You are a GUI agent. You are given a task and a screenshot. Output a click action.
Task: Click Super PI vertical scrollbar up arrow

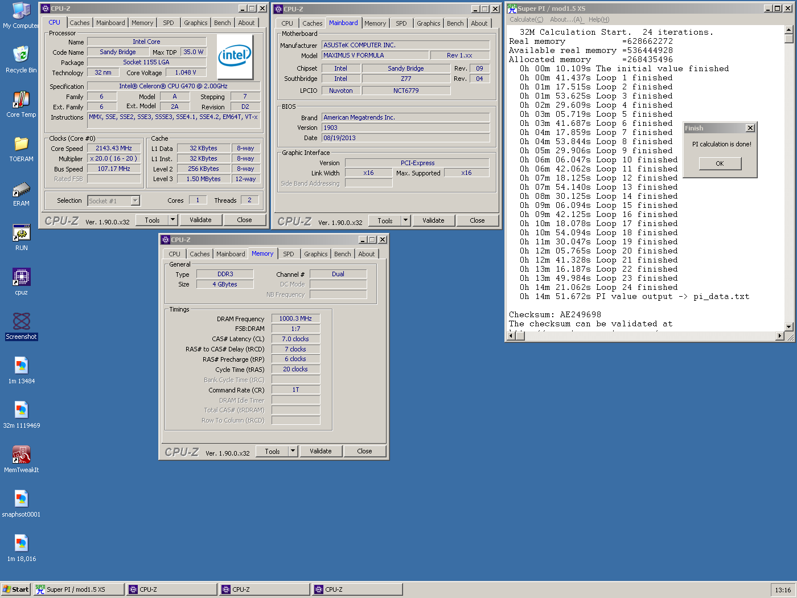pos(788,30)
